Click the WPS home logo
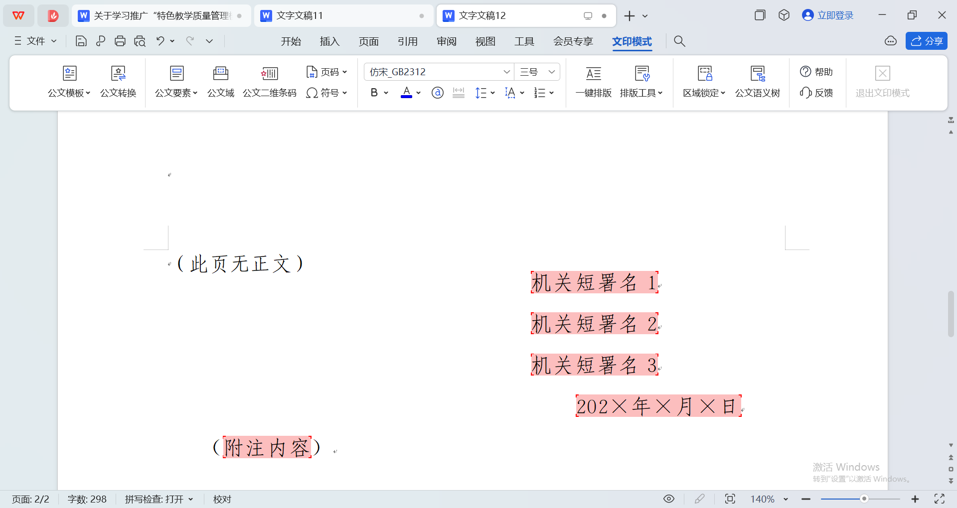This screenshot has height=508, width=957. coord(18,16)
